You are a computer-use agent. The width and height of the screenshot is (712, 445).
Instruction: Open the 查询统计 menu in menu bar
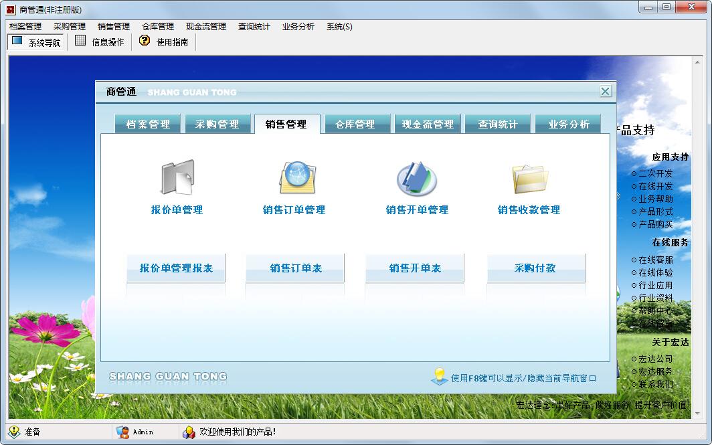coord(254,27)
